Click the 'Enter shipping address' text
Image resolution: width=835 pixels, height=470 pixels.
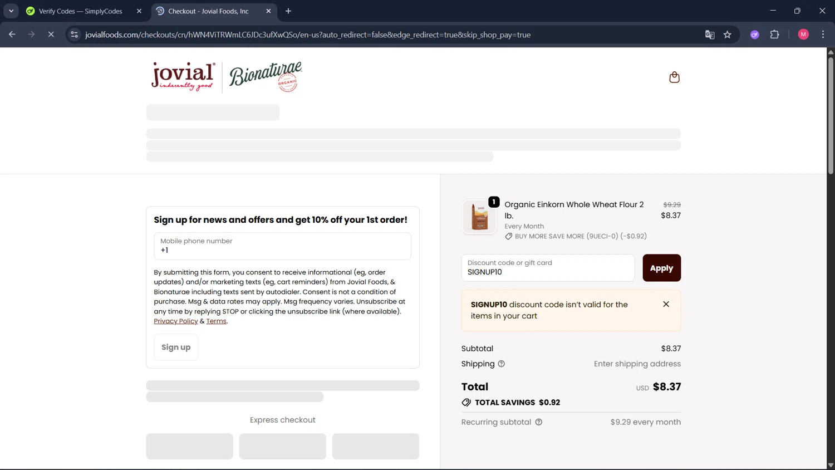point(637,364)
